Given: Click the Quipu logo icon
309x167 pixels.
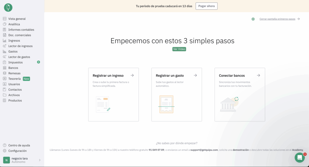Looking at the screenshot, I should pos(8,8).
